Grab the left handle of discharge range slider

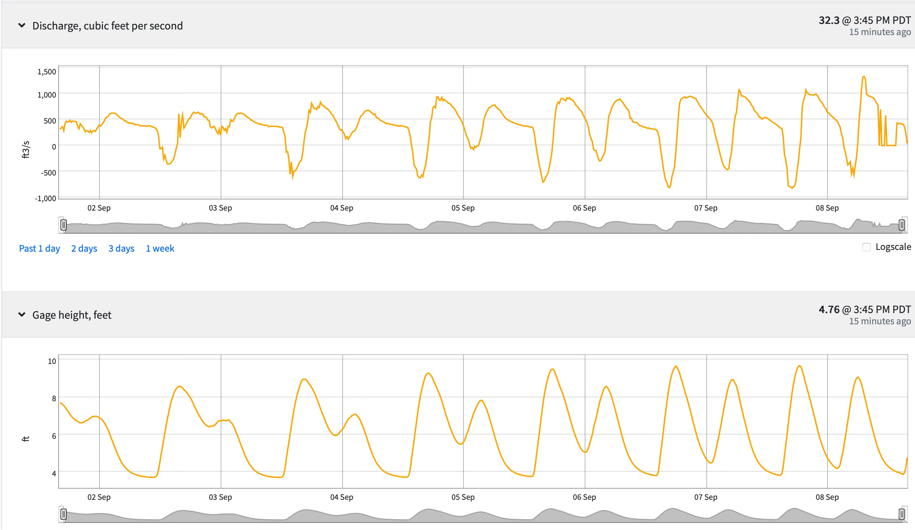pyautogui.click(x=64, y=225)
